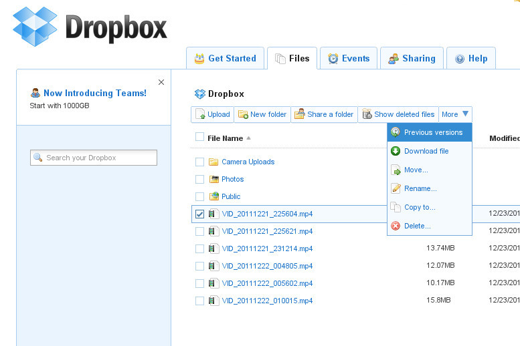Viewport: 520px width, 346px height.
Task: Check the Photos folder checkbox
Action: pos(199,179)
